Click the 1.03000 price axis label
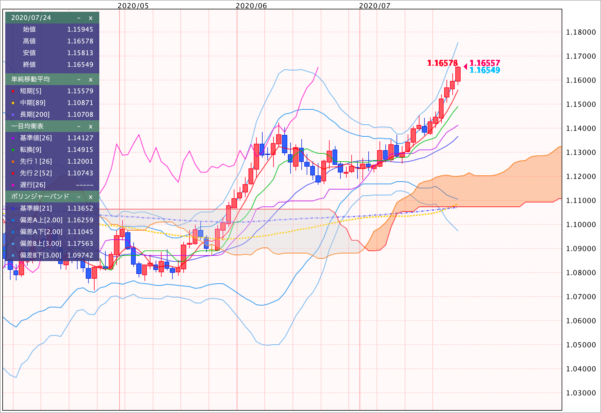Viewport: 601px width, 413px height. click(581, 393)
